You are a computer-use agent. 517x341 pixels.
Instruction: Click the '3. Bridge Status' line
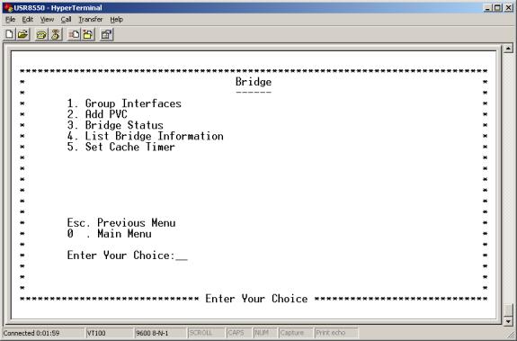[x=115, y=125]
